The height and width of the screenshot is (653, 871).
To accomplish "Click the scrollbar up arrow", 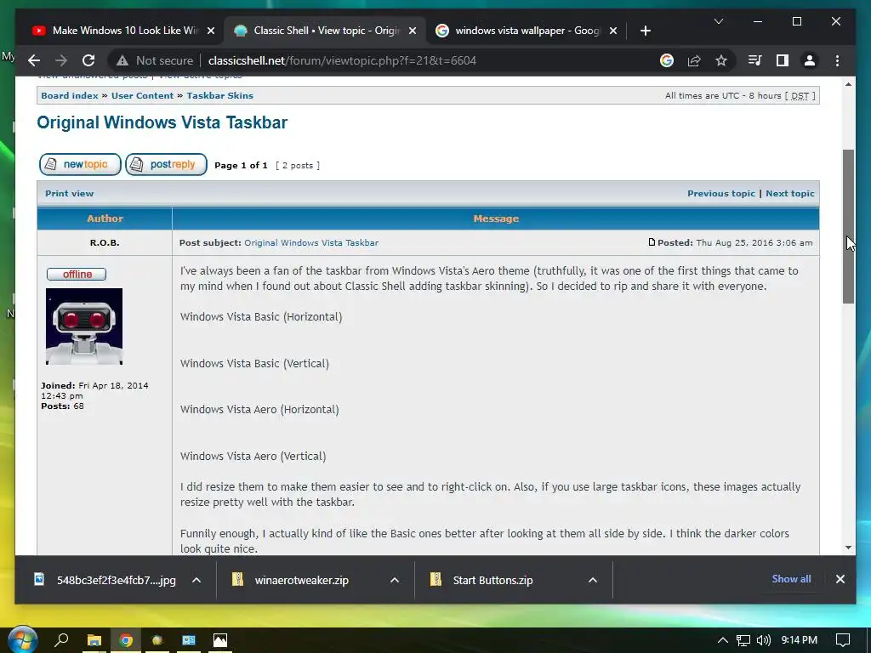I will point(848,84).
